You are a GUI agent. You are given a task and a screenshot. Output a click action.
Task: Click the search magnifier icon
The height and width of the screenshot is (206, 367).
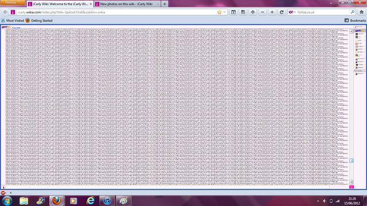point(353,12)
